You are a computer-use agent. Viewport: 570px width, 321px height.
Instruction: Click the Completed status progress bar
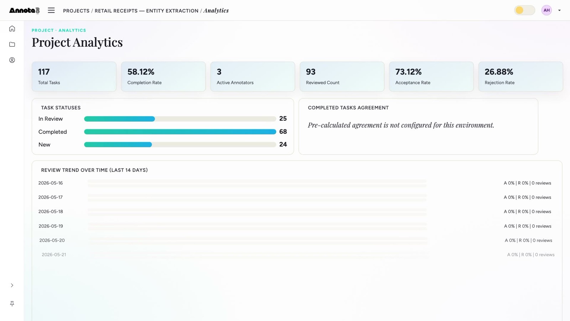[180, 132]
